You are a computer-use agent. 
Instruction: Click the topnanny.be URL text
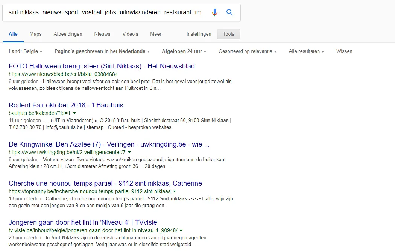click(90, 191)
